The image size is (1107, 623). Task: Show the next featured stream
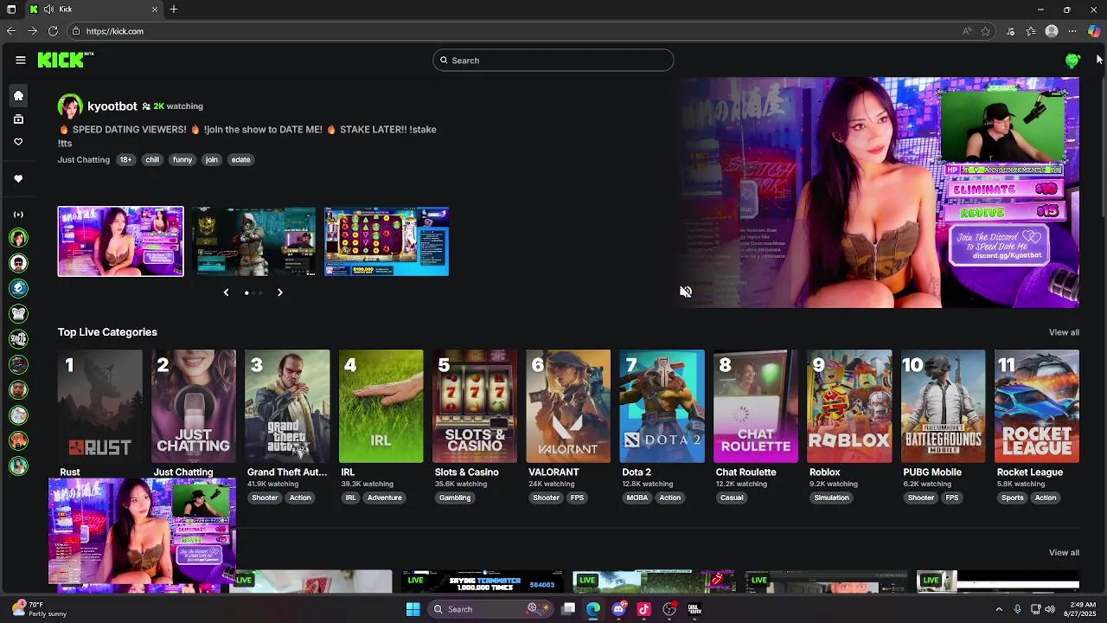tap(280, 292)
